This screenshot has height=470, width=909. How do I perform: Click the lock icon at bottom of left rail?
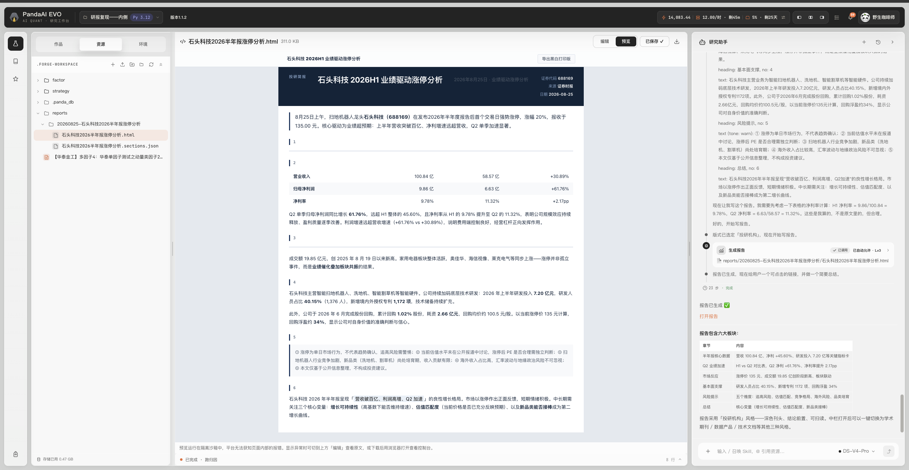16,454
